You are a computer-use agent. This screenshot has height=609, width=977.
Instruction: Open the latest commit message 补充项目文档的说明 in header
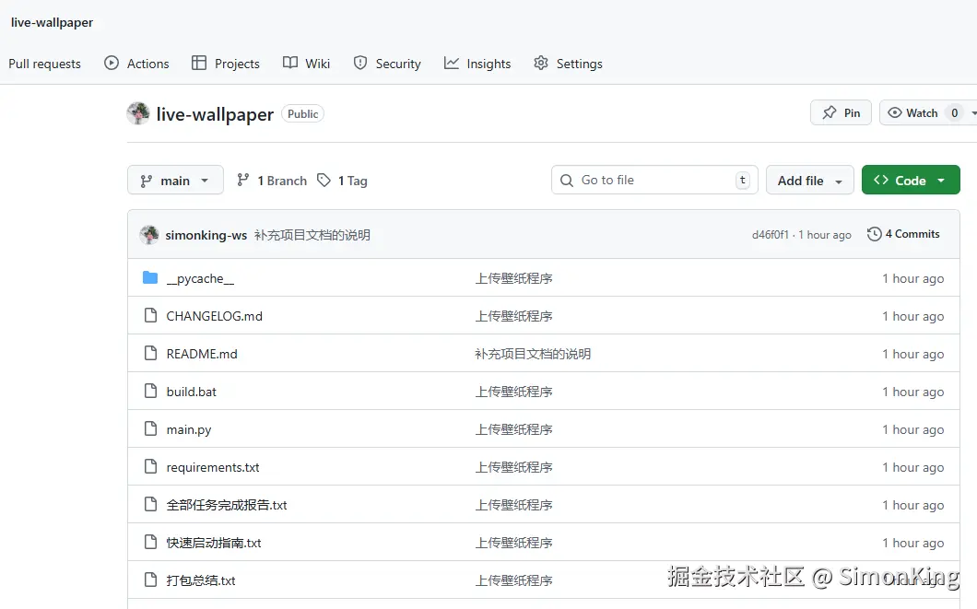pos(312,235)
